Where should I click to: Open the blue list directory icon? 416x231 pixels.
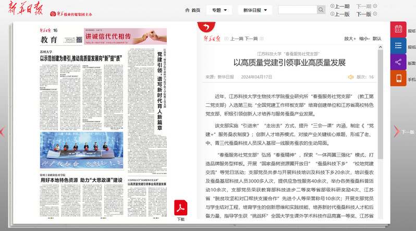click(x=398, y=46)
